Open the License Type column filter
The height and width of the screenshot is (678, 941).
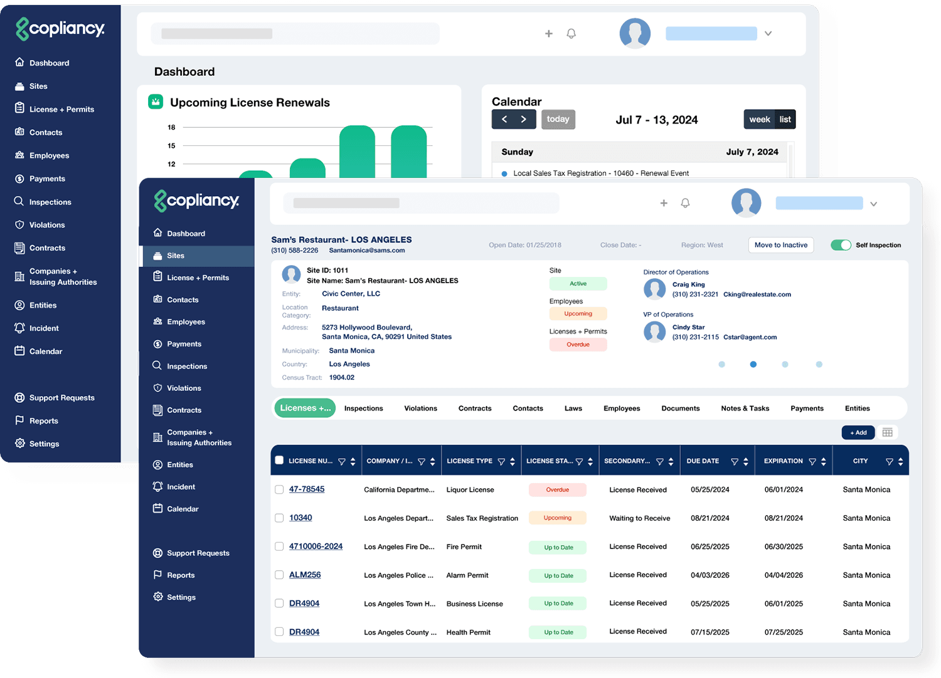501,462
